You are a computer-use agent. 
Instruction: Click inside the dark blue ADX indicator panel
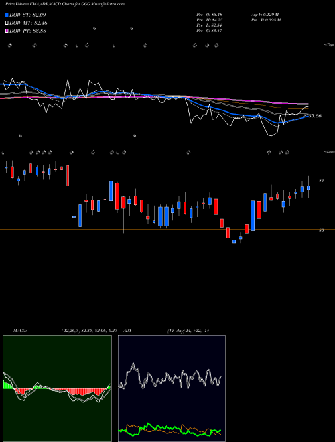tap(172, 388)
